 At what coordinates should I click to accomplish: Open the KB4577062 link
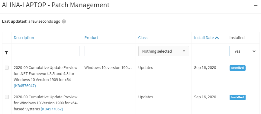click(52, 109)
